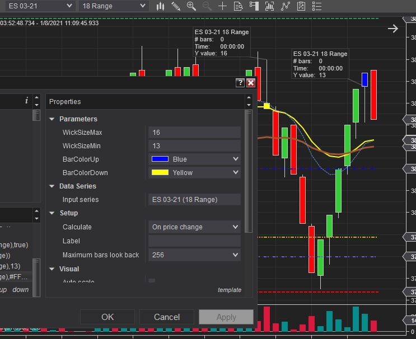Viewport: 416px width, 339px height.
Task: Open the data series bars icon
Action: click(x=269, y=6)
